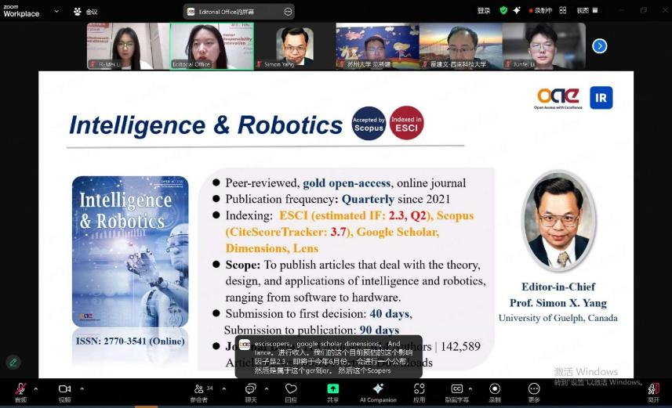Open the participants panel

point(198,389)
